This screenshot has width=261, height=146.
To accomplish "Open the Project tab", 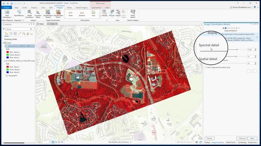I will (x=7, y=7).
